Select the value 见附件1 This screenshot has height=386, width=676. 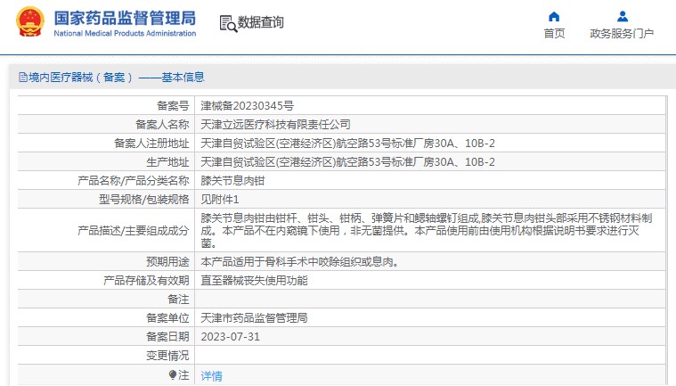coord(219,200)
